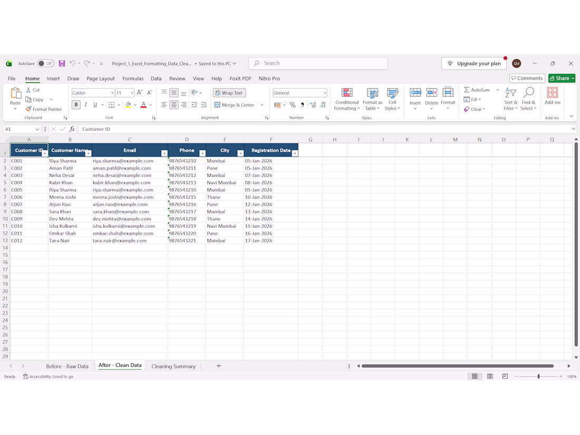580x435 pixels.
Task: Click the green Share button
Action: click(x=562, y=79)
